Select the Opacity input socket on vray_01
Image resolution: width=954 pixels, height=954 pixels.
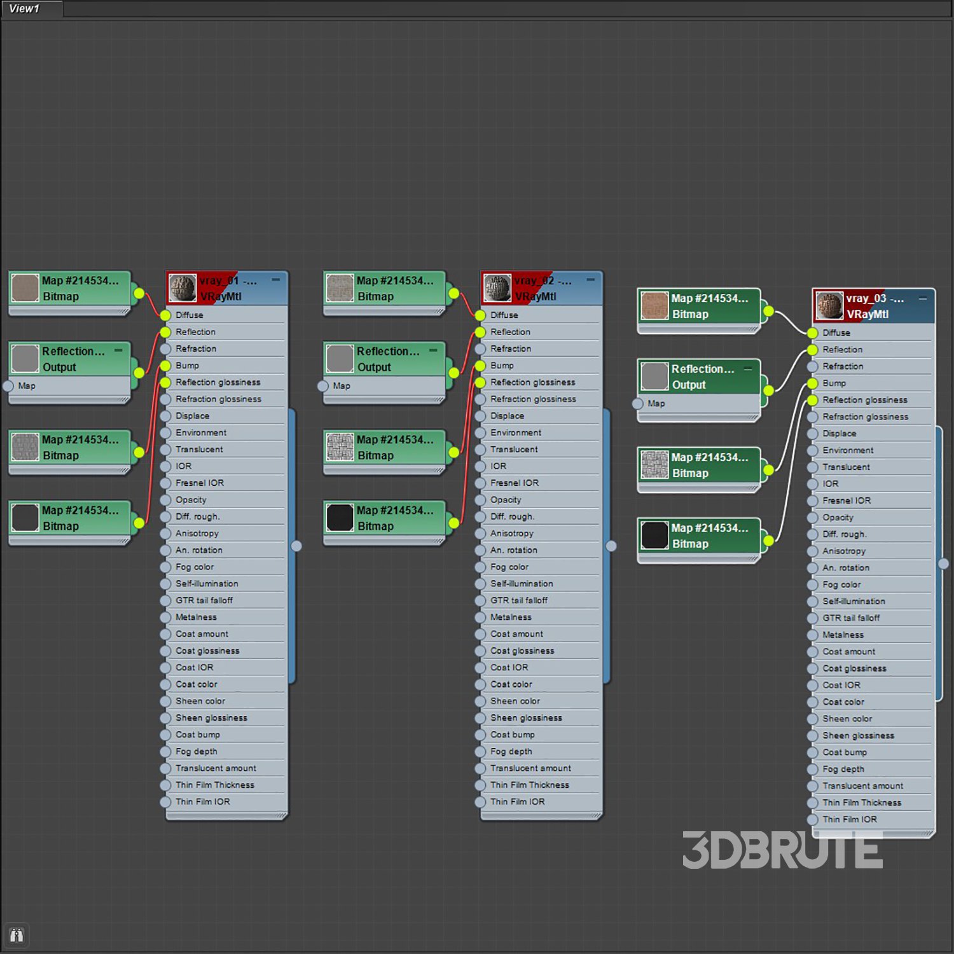coord(165,500)
